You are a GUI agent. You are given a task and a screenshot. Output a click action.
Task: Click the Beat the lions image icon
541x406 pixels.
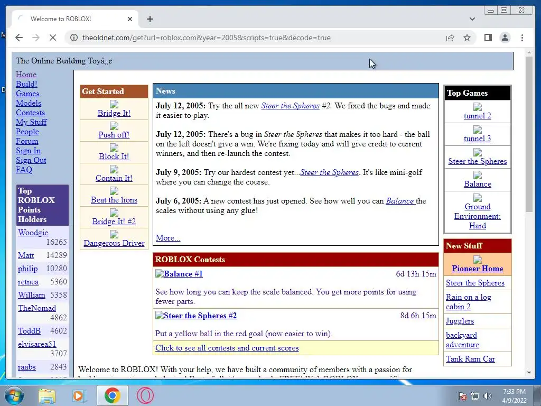tap(114, 191)
